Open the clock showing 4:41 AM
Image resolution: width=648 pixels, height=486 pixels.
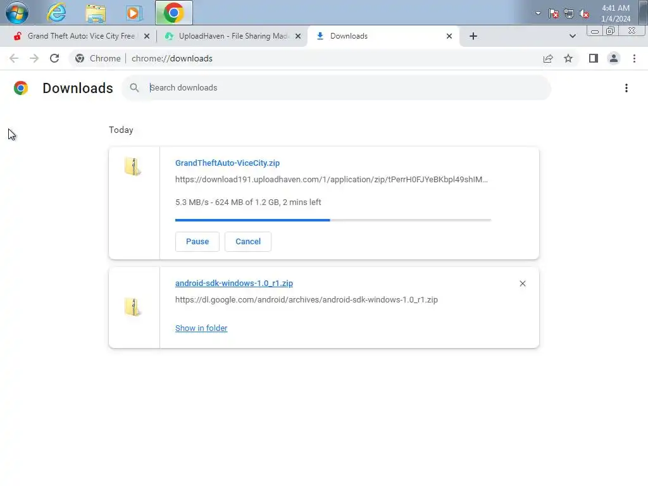(x=616, y=13)
